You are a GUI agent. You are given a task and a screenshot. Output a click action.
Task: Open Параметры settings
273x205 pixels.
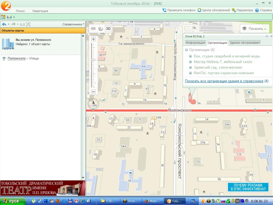click(242, 10)
